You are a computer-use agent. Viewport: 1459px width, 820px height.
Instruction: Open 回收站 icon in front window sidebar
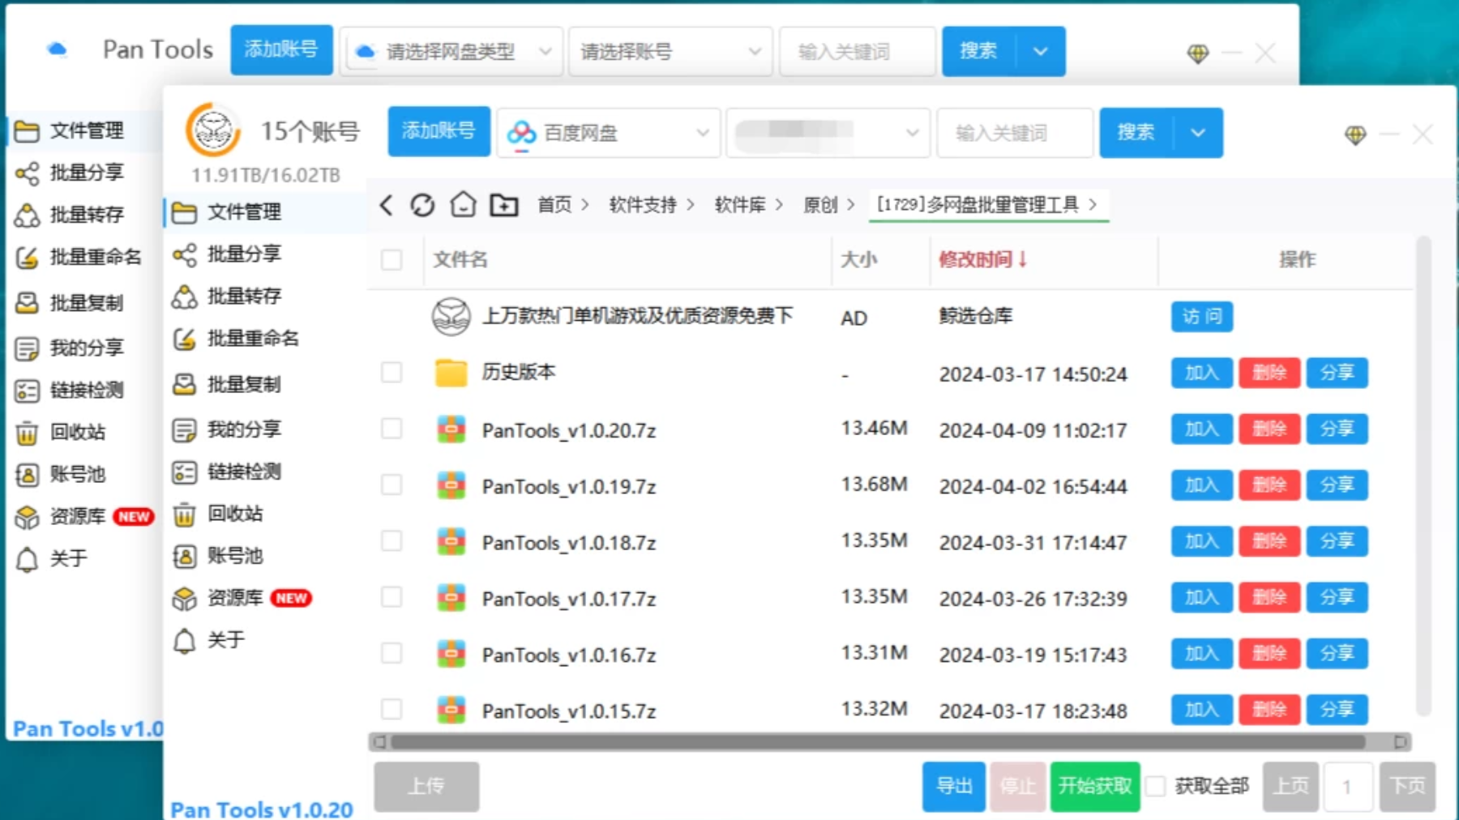coord(185,514)
